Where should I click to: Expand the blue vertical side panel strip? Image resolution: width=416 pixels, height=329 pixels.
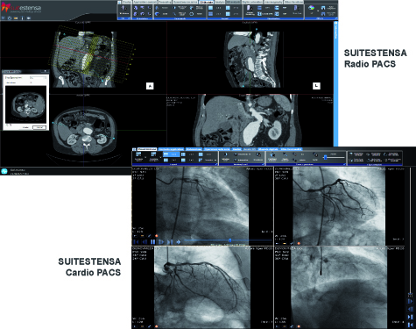tap(335, 83)
